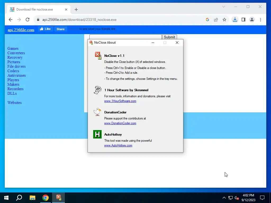Click the Facebook Like button
Screen dimensions: 271x203
45,29
